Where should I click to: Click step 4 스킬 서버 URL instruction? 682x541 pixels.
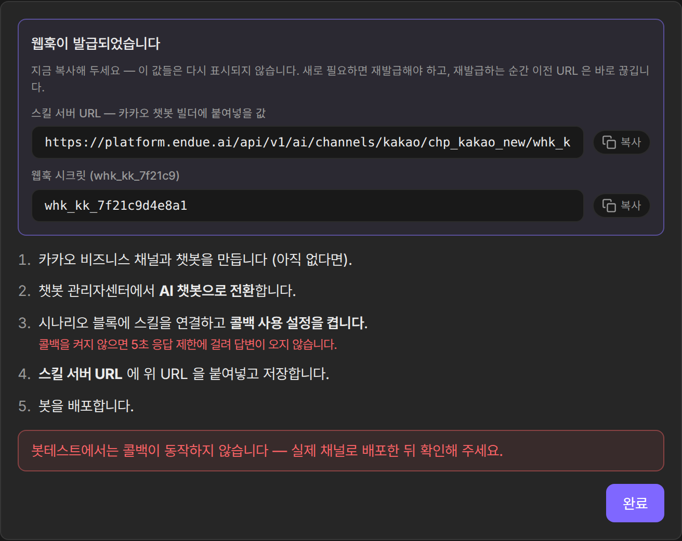(x=184, y=374)
